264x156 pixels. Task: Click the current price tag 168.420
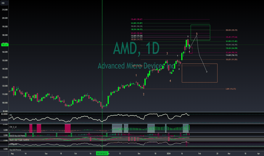tap(5, 45)
